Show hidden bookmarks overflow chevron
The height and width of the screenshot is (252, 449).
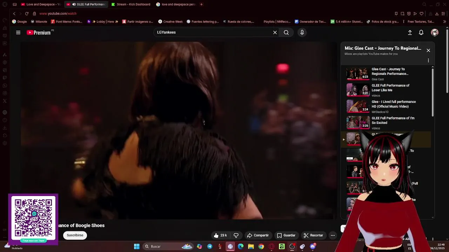pos(444,22)
